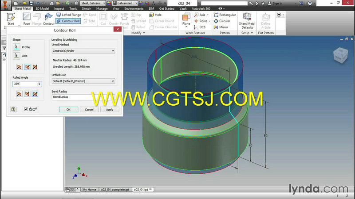Click the UCS tool

point(200,27)
